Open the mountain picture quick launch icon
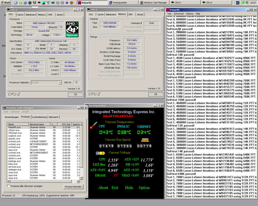Viewport: 258px width, 206px height. (44, 3)
